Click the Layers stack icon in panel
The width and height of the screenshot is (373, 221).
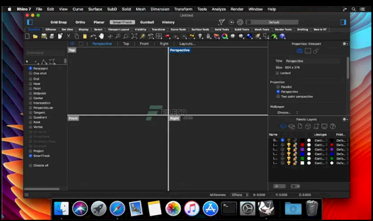(283, 126)
